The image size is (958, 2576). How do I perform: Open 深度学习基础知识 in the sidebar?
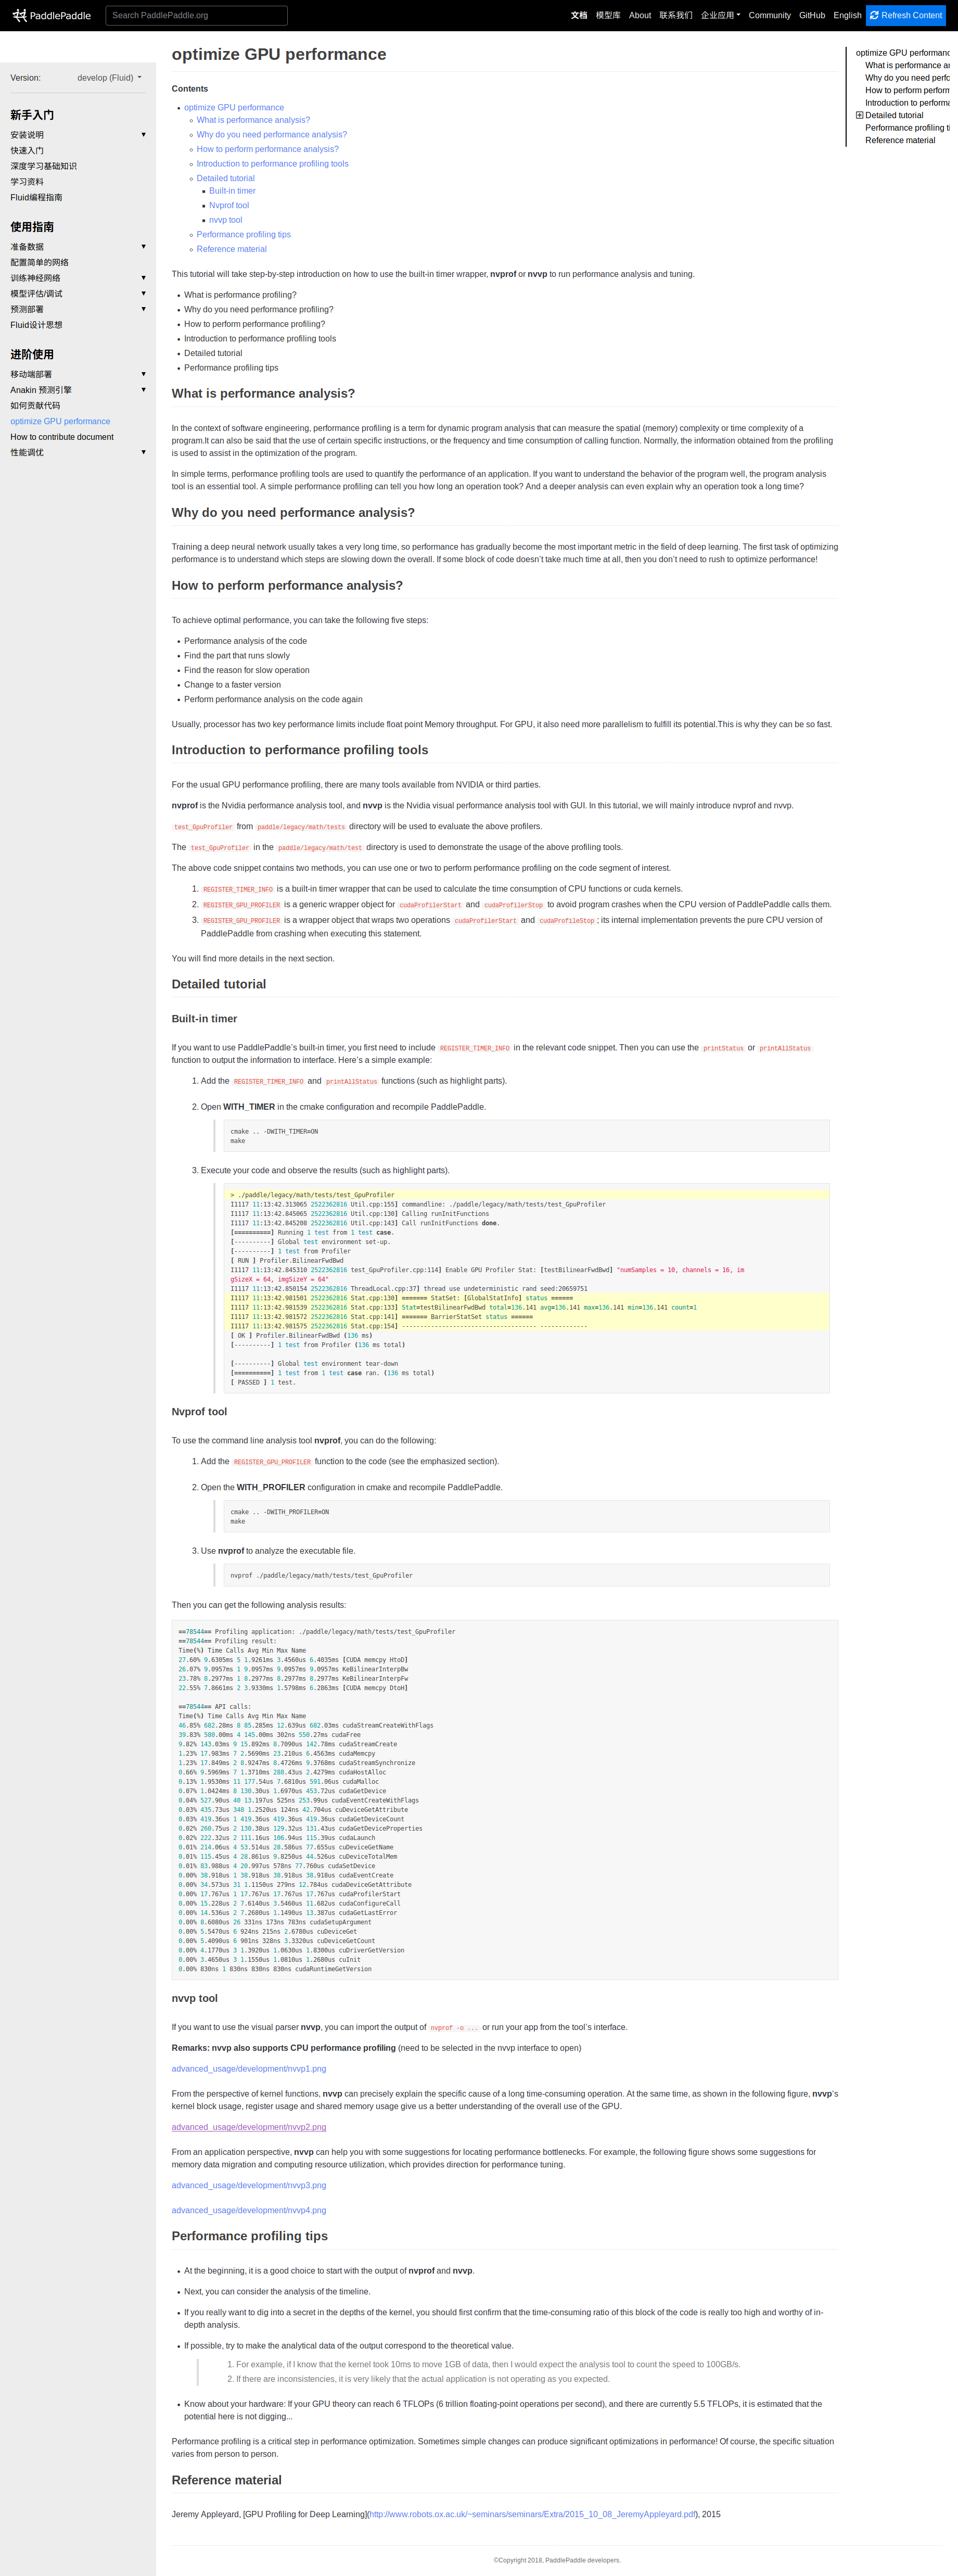43,166
